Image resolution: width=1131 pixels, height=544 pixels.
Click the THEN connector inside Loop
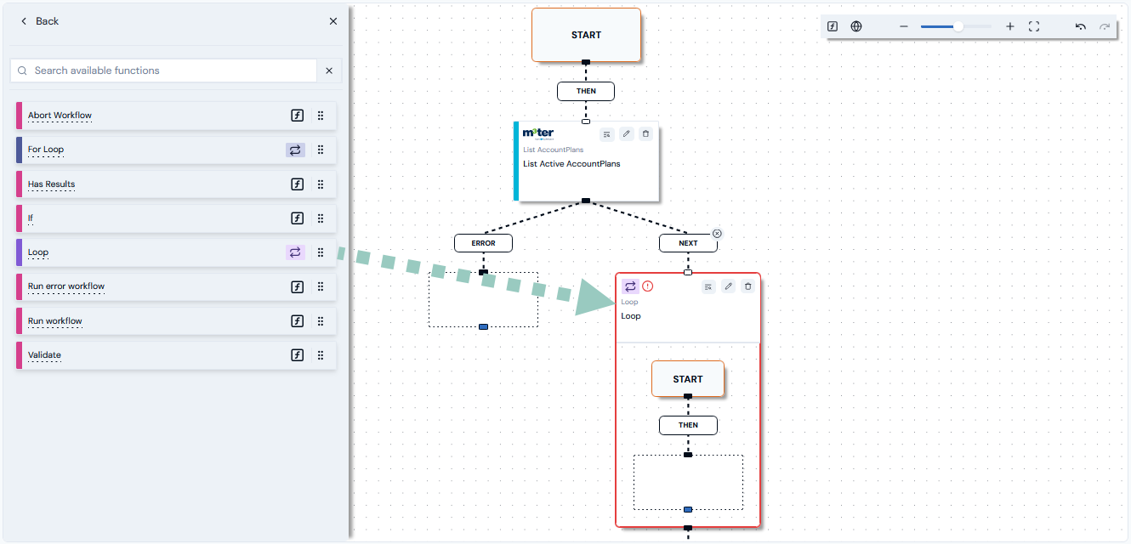(688, 425)
